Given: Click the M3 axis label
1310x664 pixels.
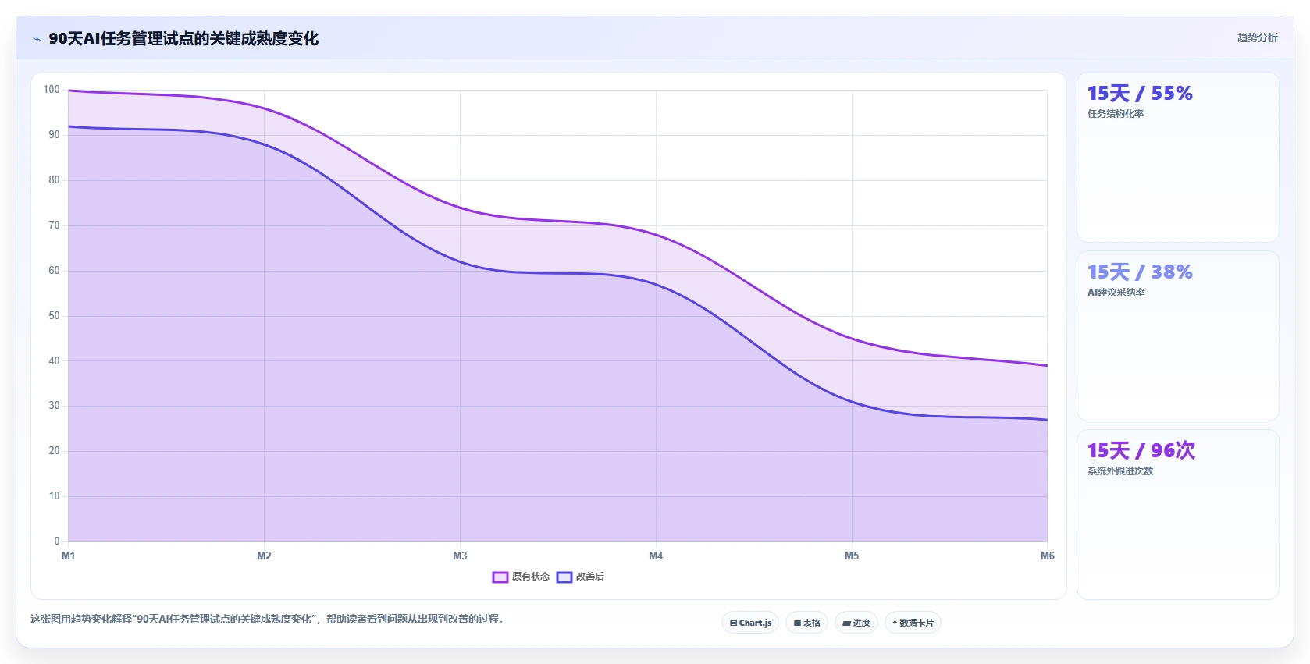Looking at the screenshot, I should click(x=460, y=556).
